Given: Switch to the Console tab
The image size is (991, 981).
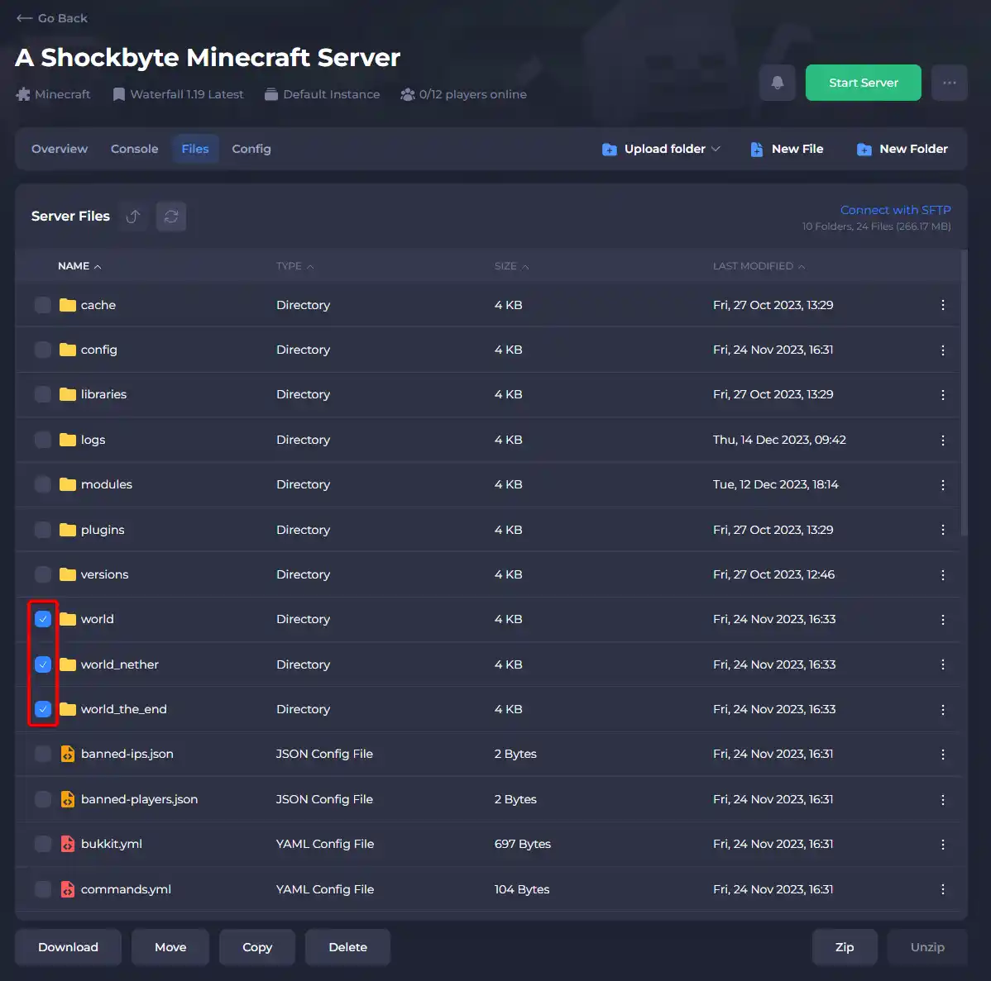Looking at the screenshot, I should (x=135, y=149).
